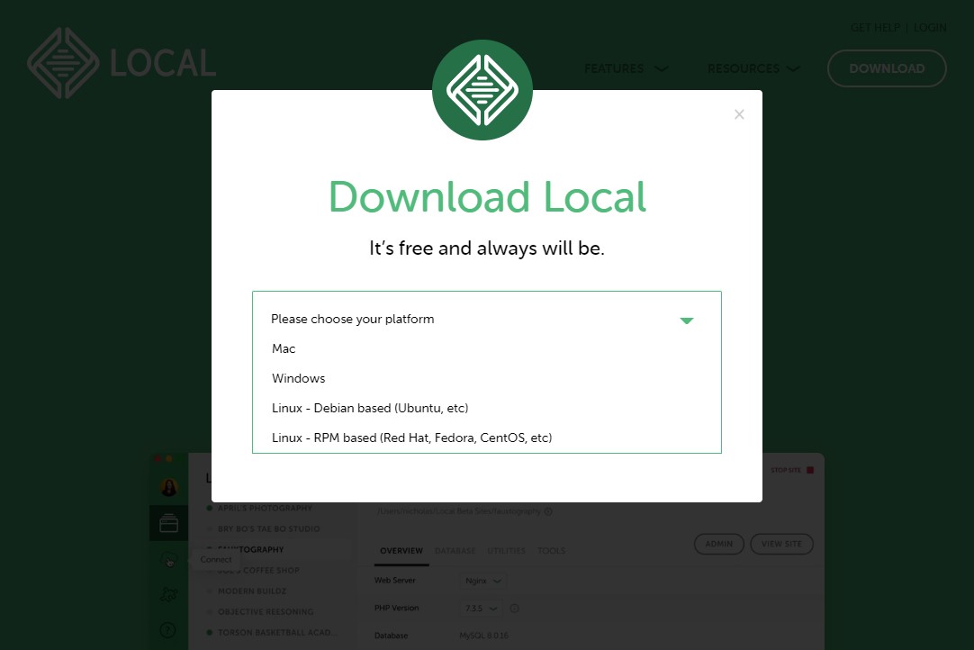Image resolution: width=974 pixels, height=650 pixels.
Task: Choose the Mac platform option
Action: coord(284,349)
